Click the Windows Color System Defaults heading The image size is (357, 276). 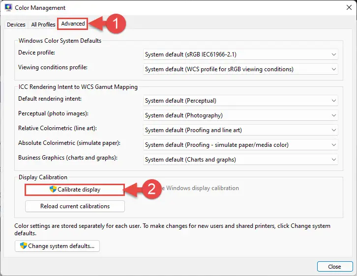[x=60, y=41]
